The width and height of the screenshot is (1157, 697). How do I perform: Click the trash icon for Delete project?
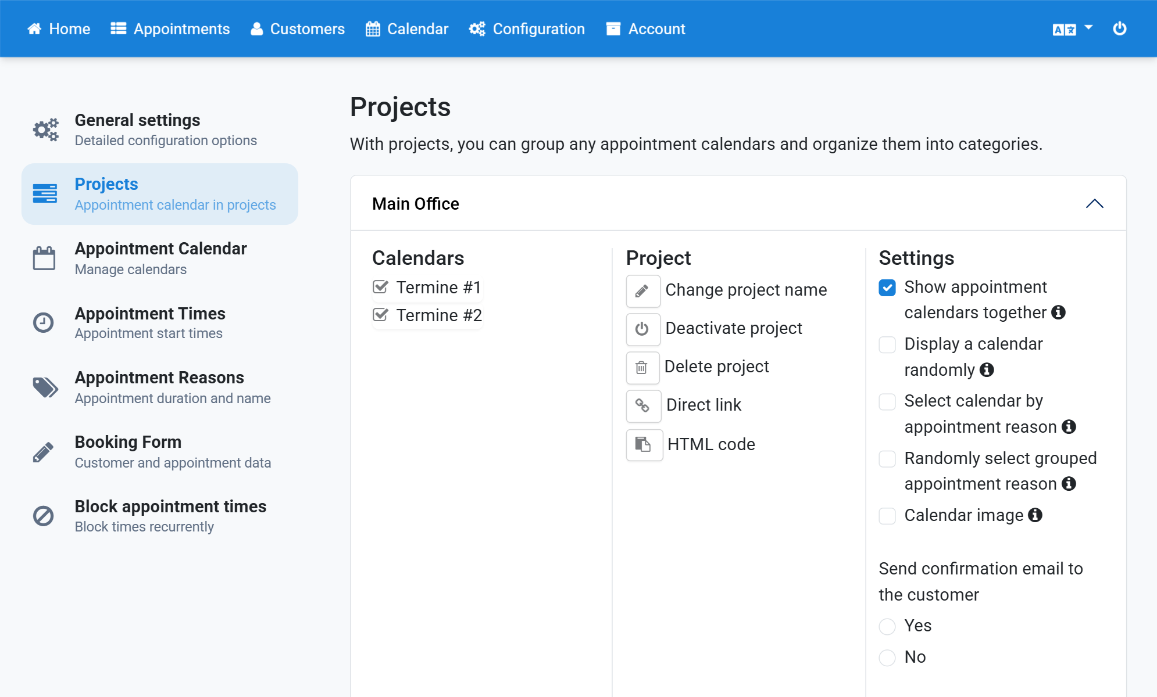point(642,368)
